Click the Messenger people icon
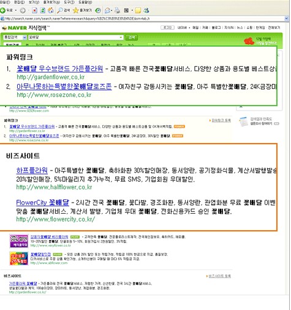 pos(146,10)
